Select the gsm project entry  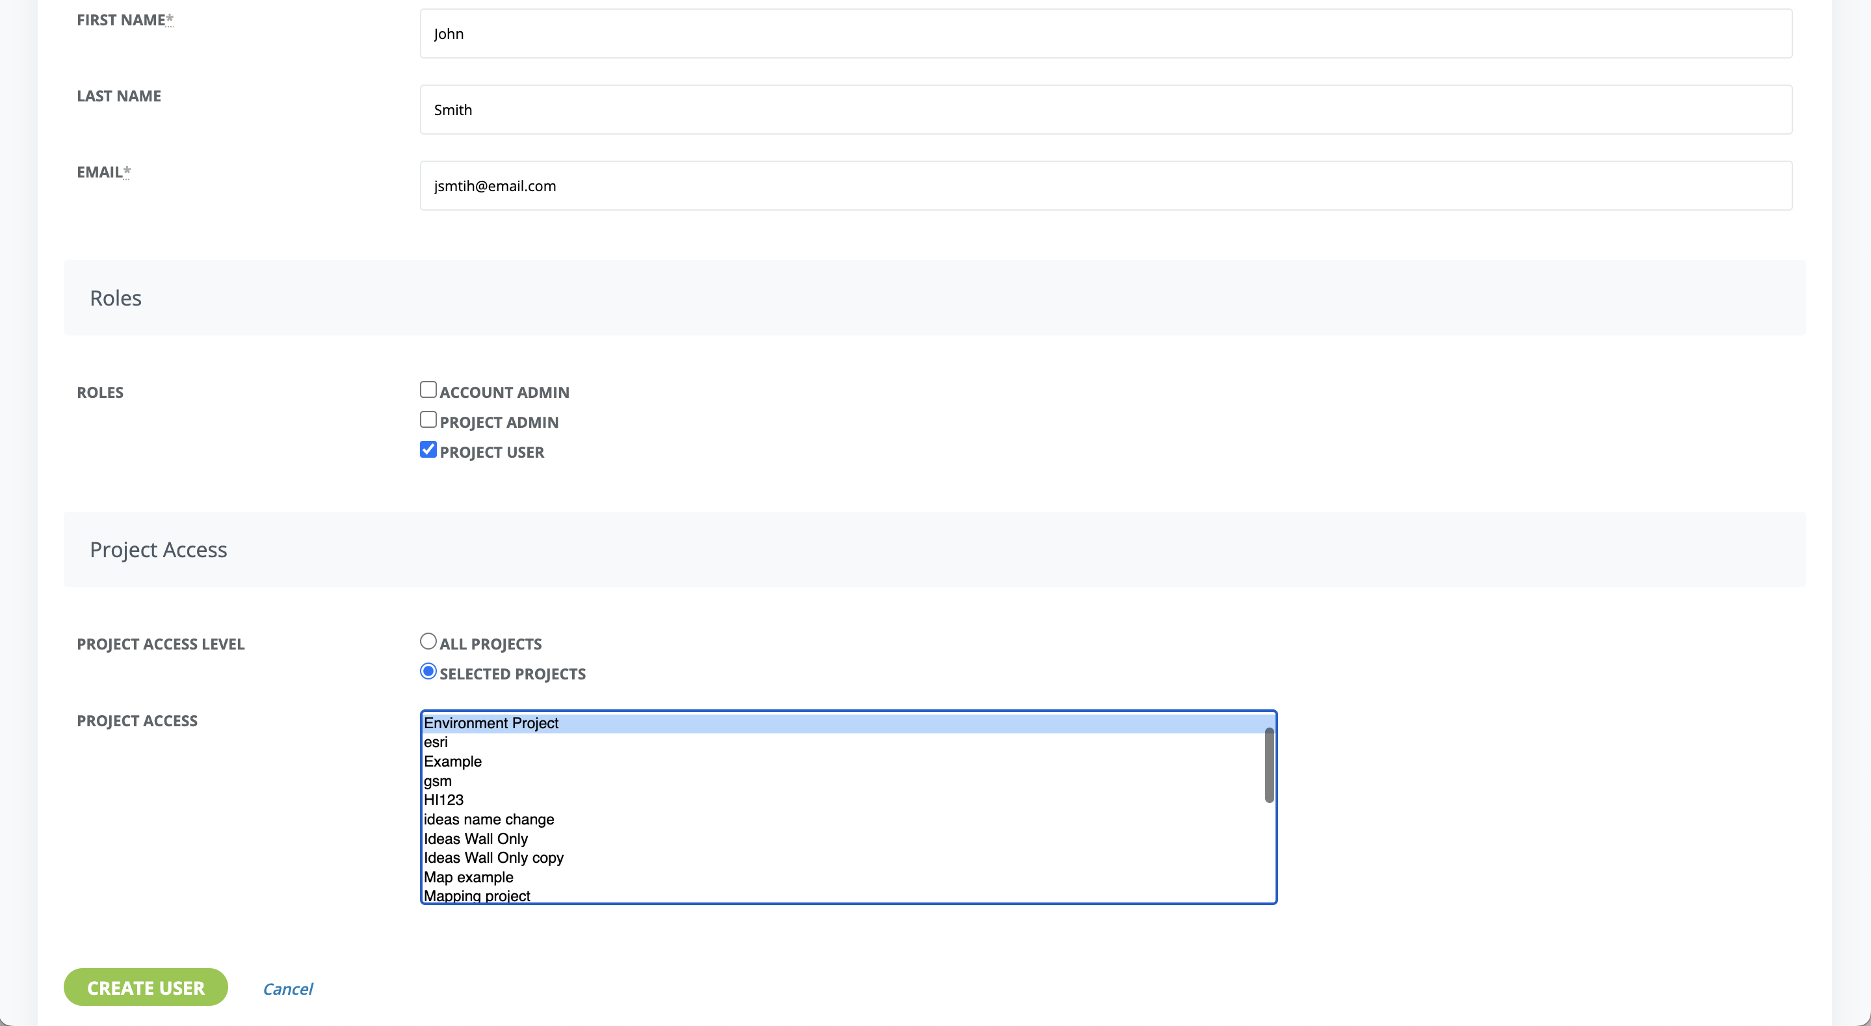[x=843, y=781]
